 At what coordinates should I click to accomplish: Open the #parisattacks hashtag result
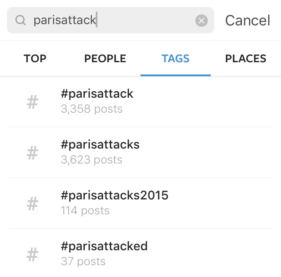(100, 144)
